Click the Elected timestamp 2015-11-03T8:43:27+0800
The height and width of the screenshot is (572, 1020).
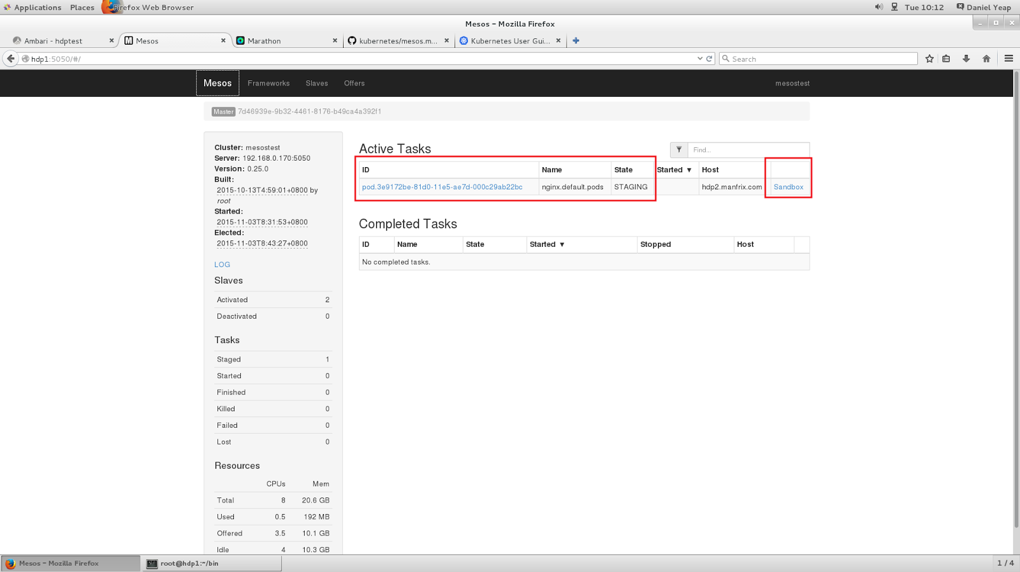coord(262,243)
